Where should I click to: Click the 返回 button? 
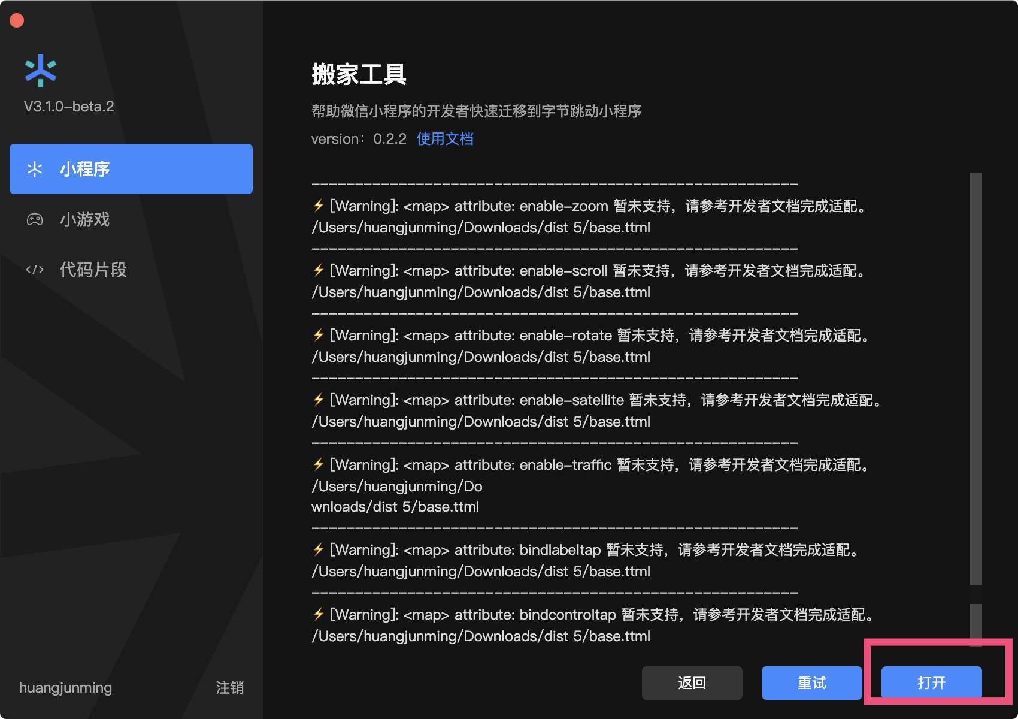point(692,683)
